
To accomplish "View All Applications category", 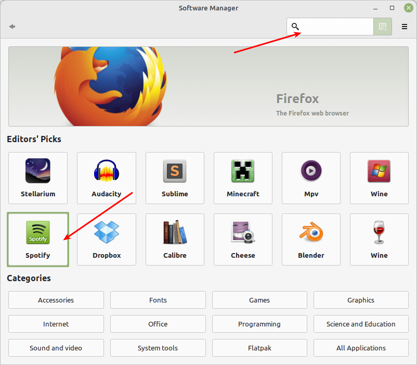I will tap(361, 348).
